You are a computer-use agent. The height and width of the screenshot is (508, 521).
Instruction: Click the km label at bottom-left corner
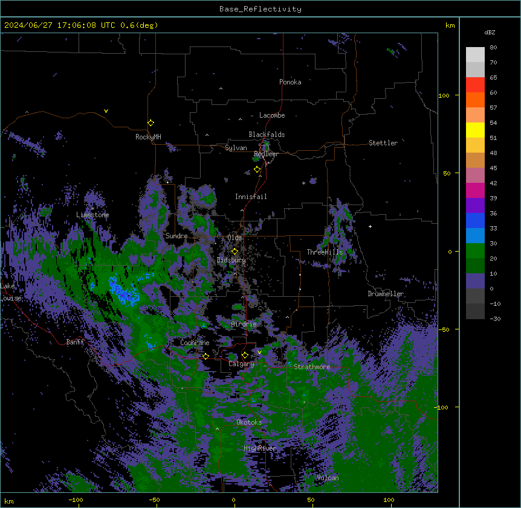point(9,501)
